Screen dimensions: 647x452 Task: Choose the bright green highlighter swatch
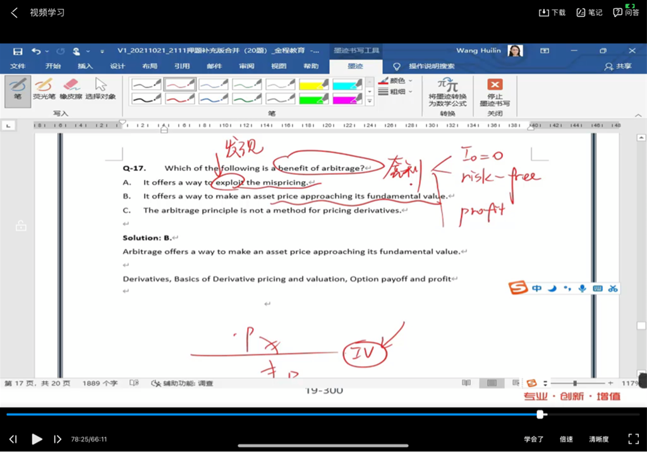pyautogui.click(x=313, y=98)
